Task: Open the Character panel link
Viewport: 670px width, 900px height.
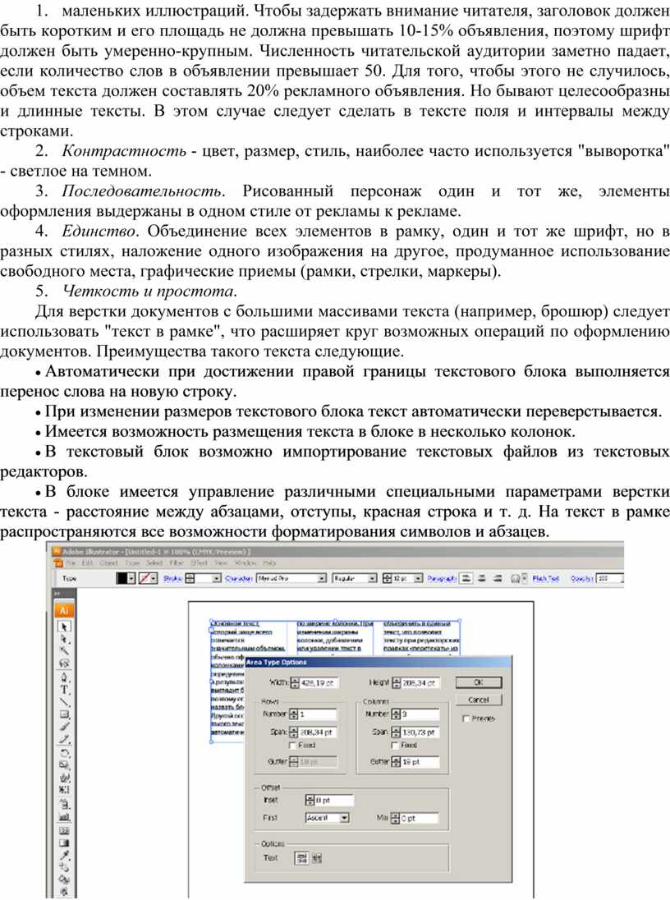Action: coord(239,579)
